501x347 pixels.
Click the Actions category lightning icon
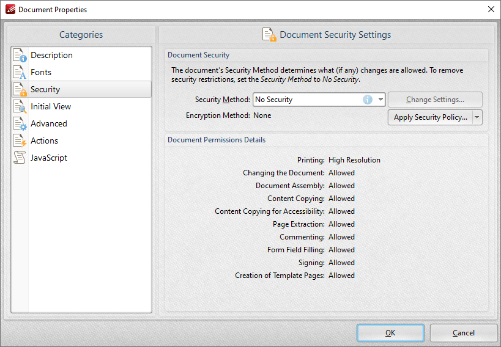tap(20, 141)
